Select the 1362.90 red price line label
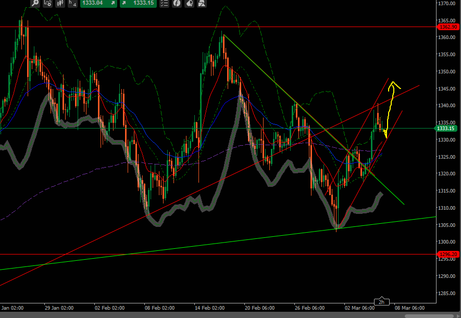The width and height of the screenshot is (461, 318). tap(448, 27)
